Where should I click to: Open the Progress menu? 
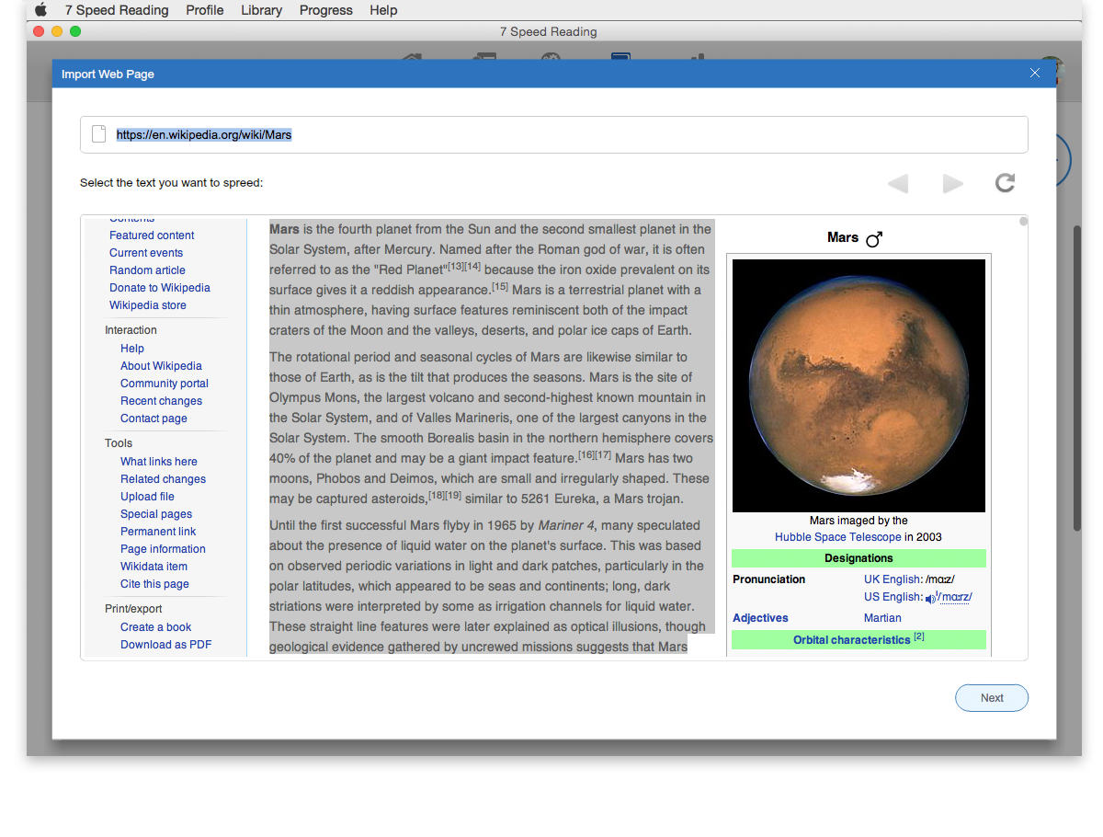[x=326, y=10]
